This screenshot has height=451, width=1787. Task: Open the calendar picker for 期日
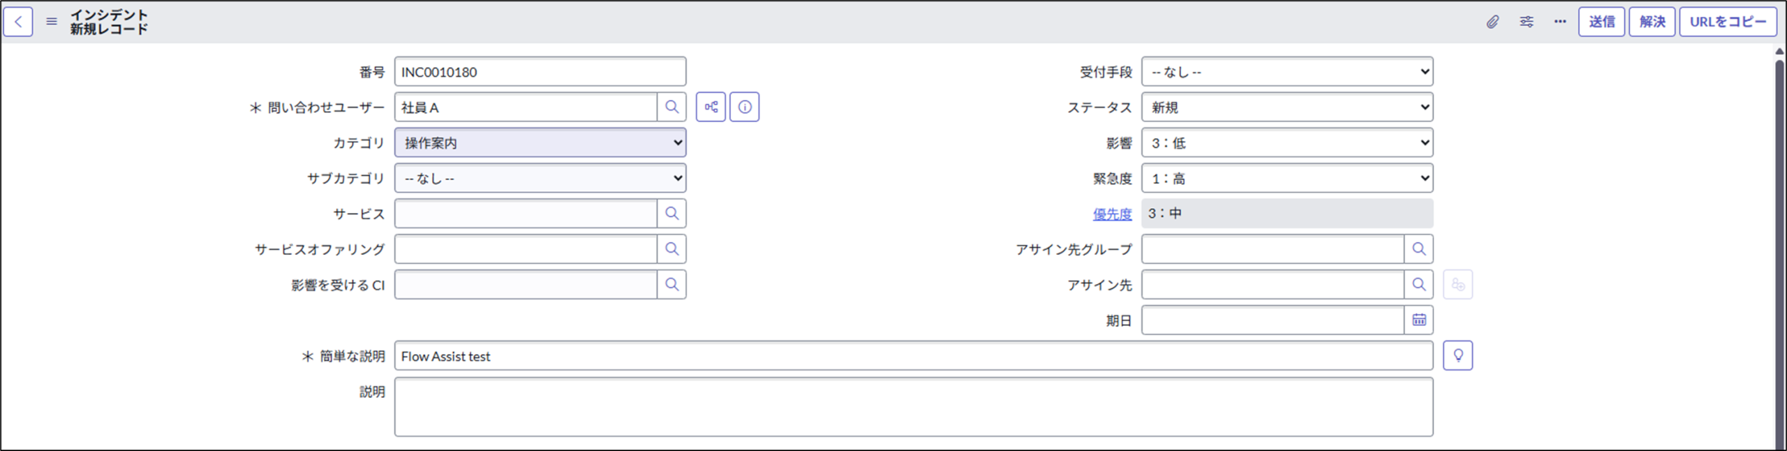click(1418, 320)
